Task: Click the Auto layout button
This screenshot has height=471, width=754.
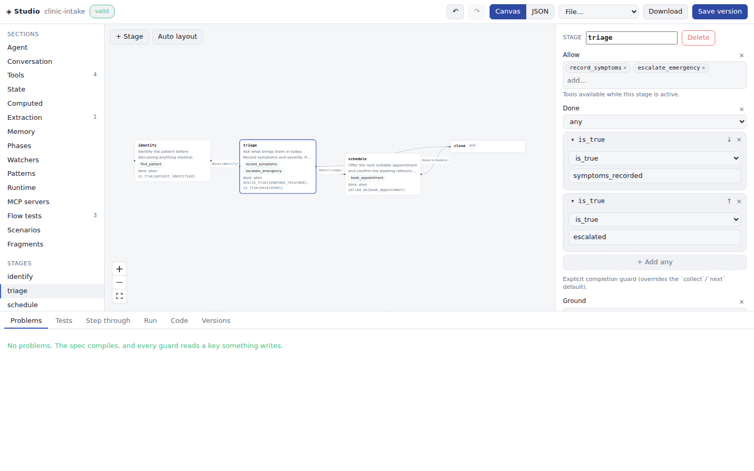Action: (178, 37)
